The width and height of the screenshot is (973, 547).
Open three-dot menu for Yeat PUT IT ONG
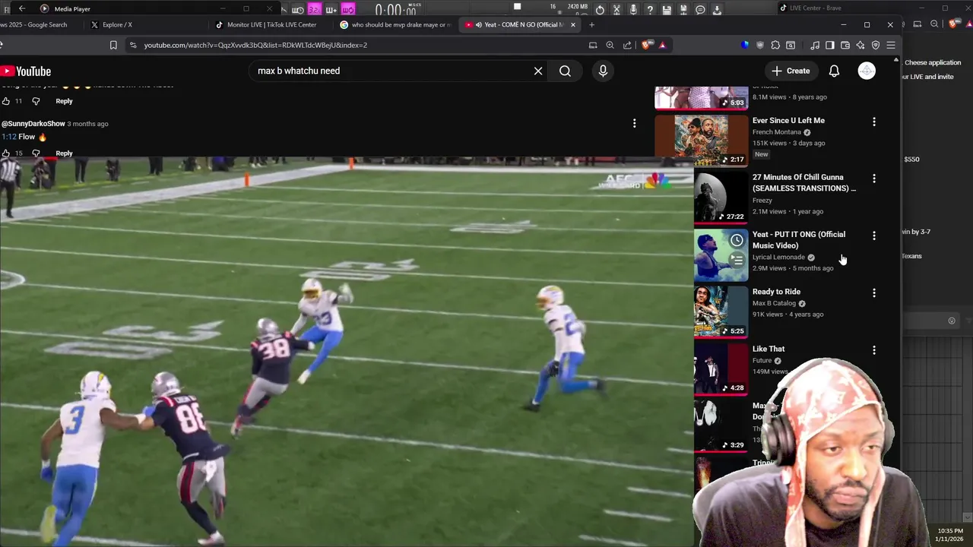[873, 236]
